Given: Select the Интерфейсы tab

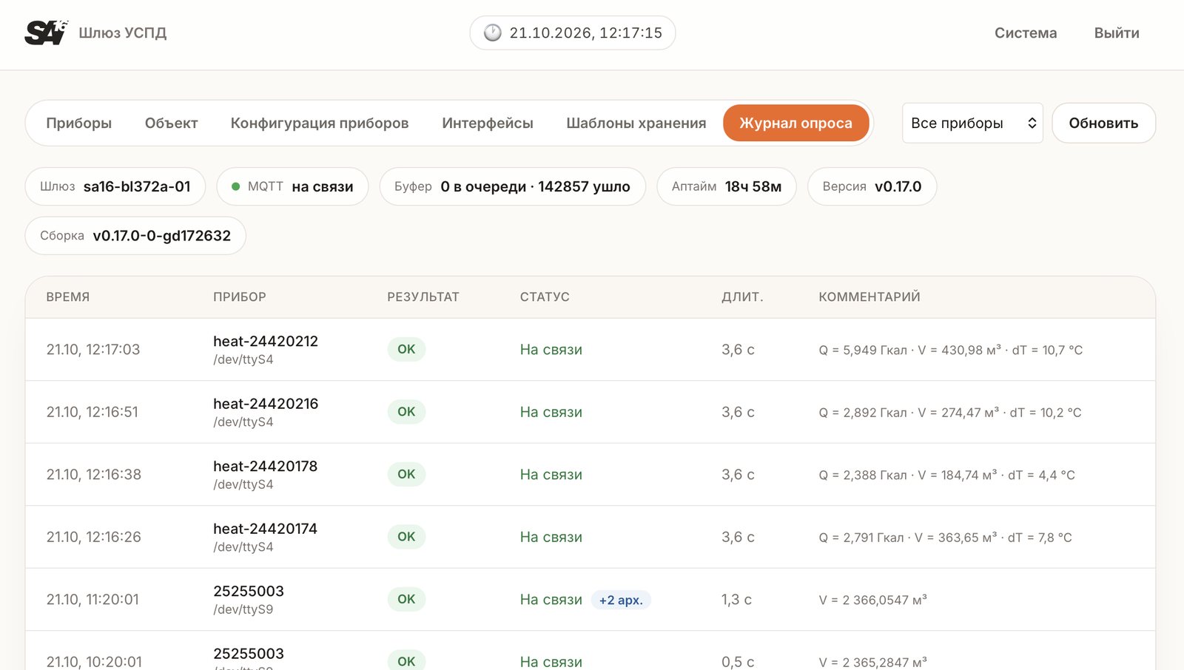Looking at the screenshot, I should click(488, 123).
